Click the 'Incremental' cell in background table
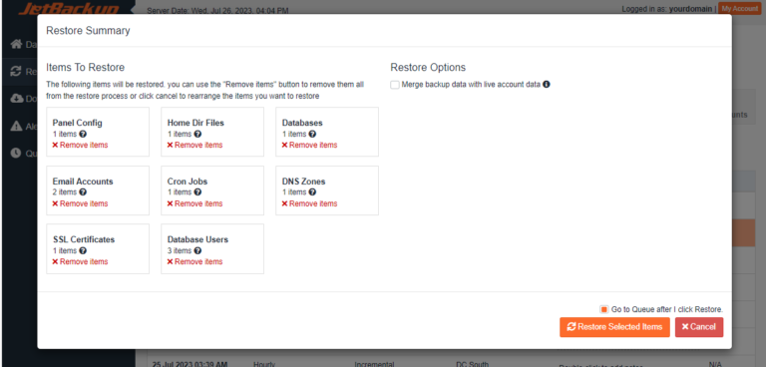This screenshot has height=367, width=766. coord(374,364)
